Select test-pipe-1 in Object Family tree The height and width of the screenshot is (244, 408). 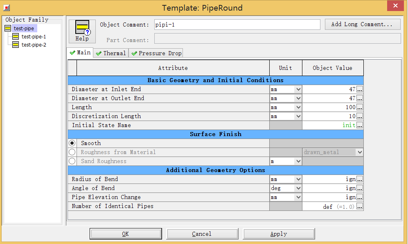coord(34,36)
